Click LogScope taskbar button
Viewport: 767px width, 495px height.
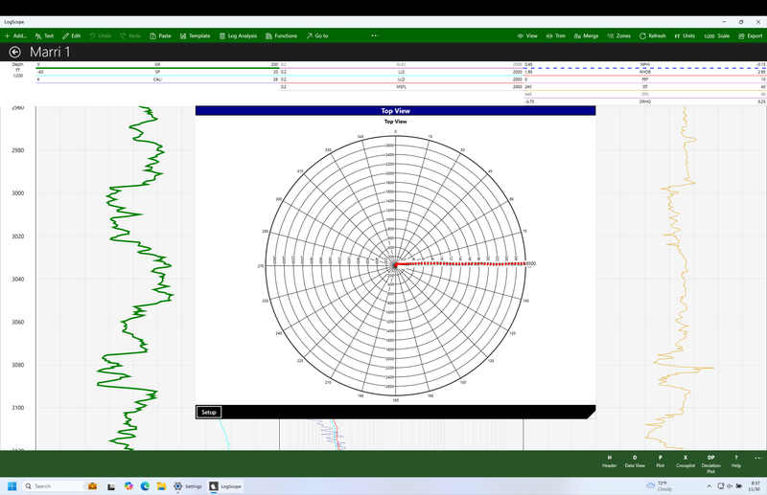(x=225, y=486)
